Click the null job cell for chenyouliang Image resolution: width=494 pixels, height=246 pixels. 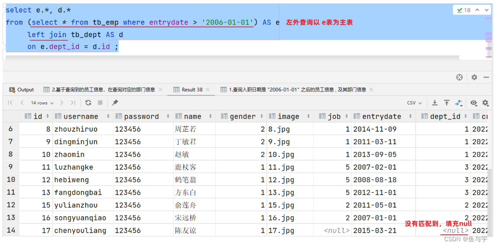tap(333, 230)
